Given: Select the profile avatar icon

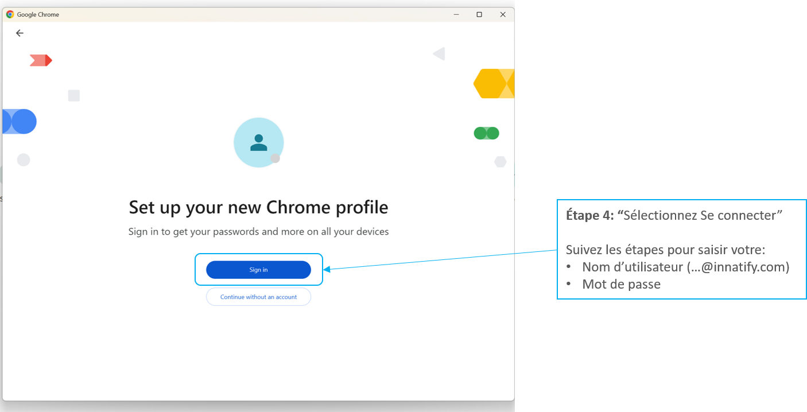Looking at the screenshot, I should tap(259, 142).
